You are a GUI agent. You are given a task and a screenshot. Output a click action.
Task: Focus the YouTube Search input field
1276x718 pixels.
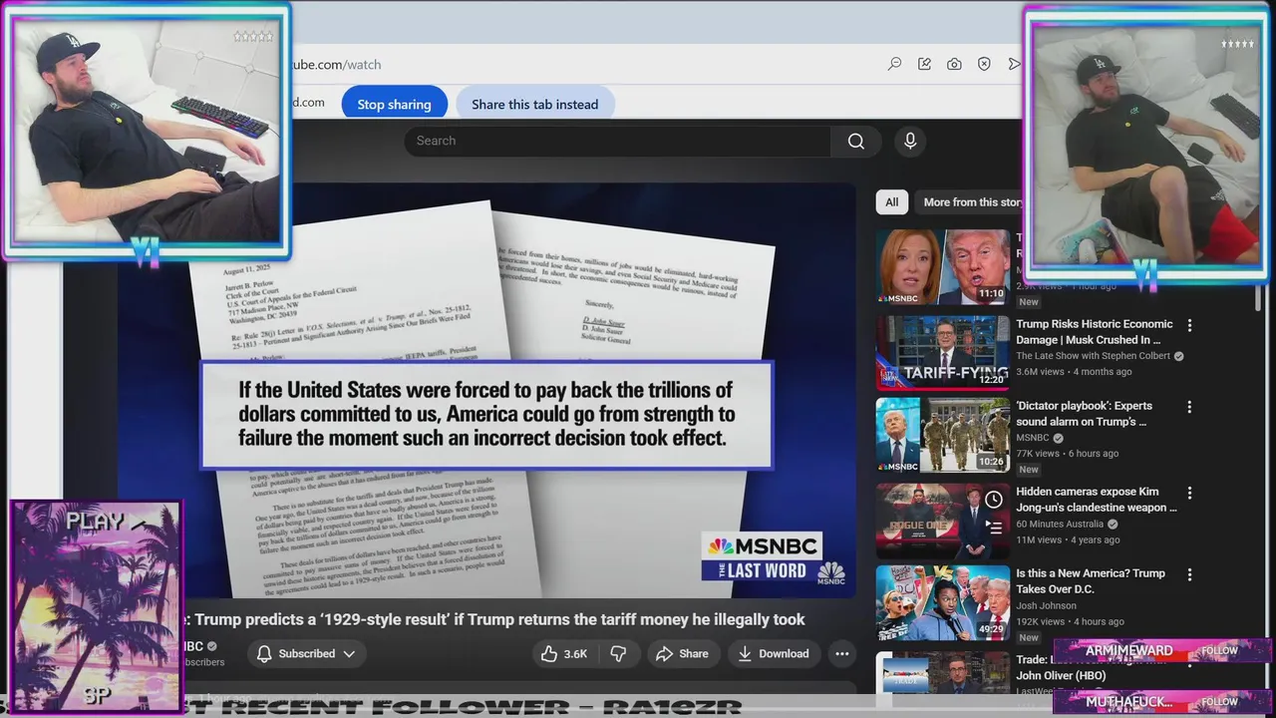click(x=617, y=141)
